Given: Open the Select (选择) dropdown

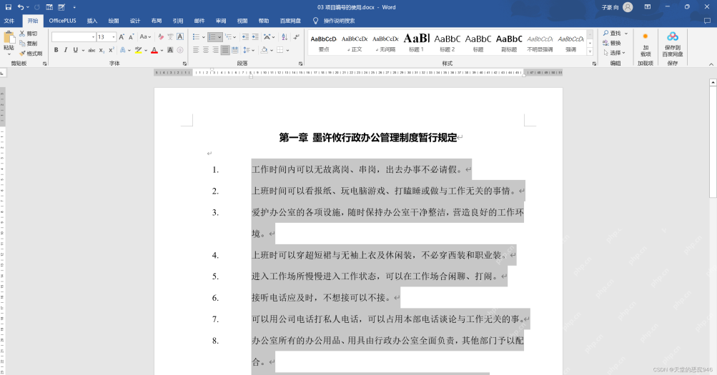Looking at the screenshot, I should pyautogui.click(x=614, y=53).
